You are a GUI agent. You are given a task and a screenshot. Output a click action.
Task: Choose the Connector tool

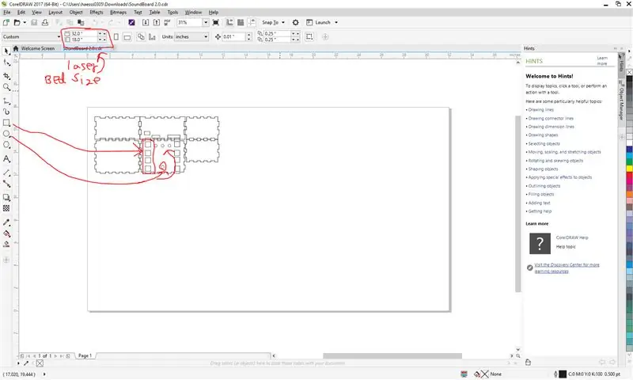(6, 184)
